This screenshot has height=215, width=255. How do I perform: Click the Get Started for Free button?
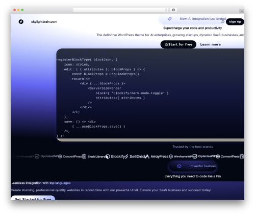(33, 198)
